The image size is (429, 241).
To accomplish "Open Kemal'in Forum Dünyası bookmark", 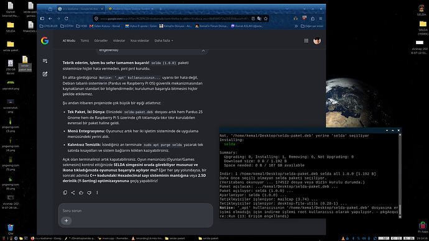I will [211, 26].
